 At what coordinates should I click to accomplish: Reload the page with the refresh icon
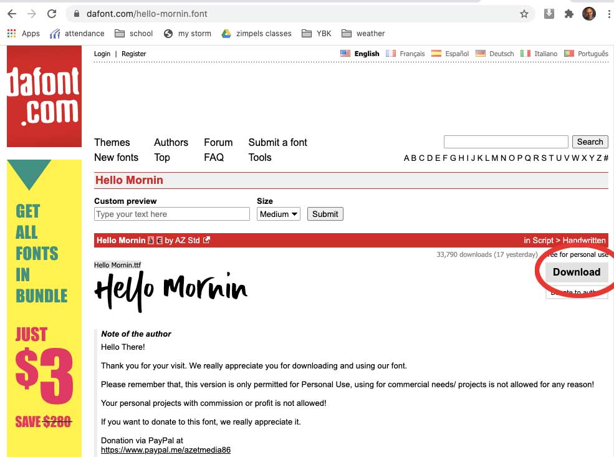(52, 14)
